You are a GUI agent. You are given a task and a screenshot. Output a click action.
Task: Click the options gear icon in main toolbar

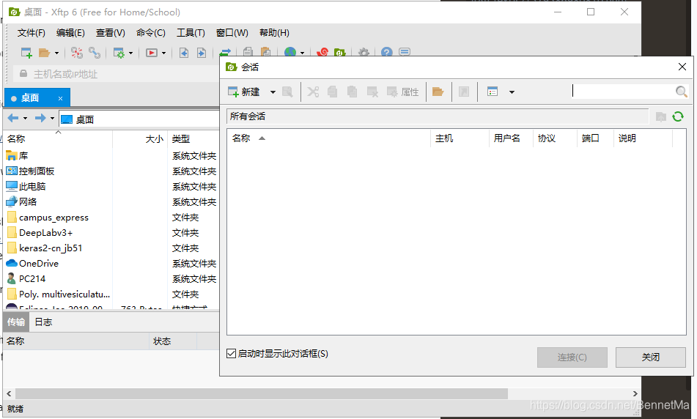pos(364,53)
